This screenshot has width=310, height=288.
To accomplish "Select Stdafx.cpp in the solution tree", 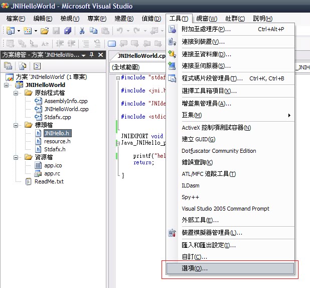I will coord(58,117).
